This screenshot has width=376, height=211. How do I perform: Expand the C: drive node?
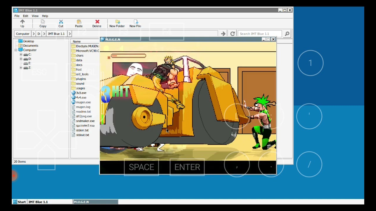[x=21, y=55]
